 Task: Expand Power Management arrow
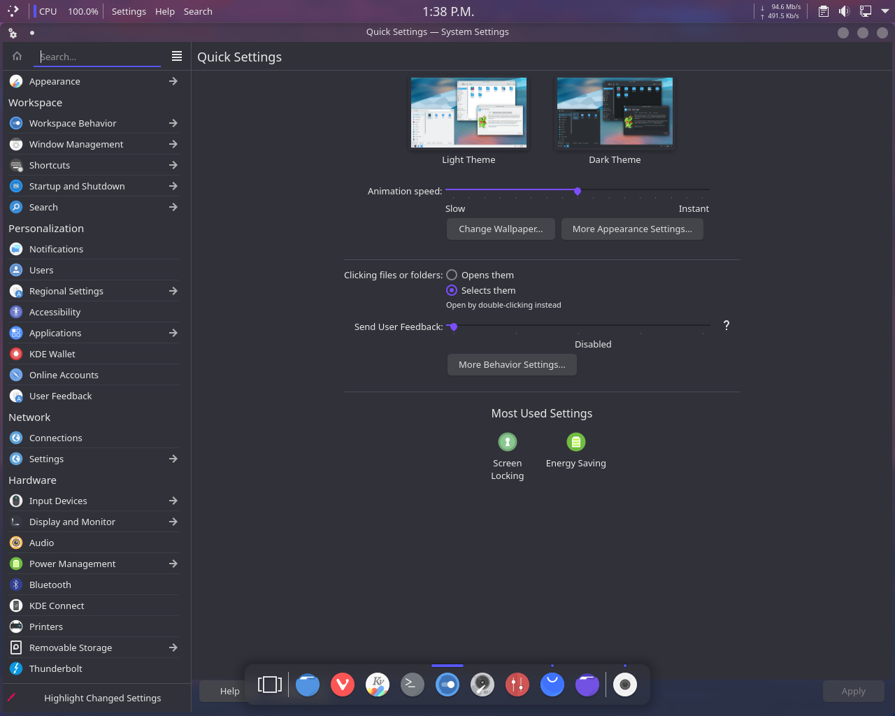tap(173, 564)
